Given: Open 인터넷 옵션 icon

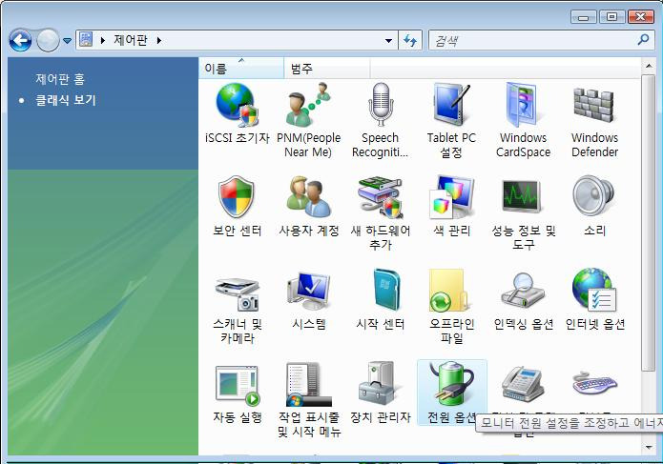Looking at the screenshot, I should [594, 292].
